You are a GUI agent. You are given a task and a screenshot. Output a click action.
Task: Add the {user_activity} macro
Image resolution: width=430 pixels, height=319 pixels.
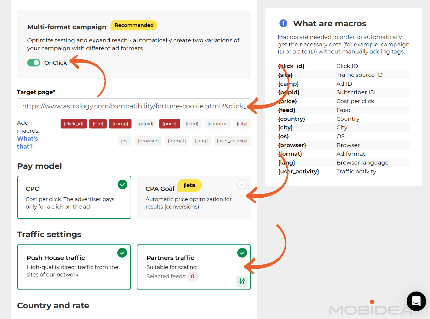[x=232, y=141]
